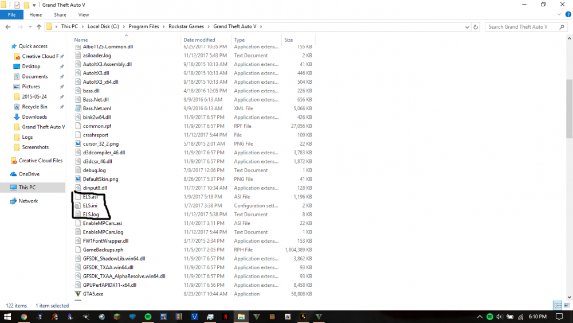The height and width of the screenshot is (323, 573).
Task: Select the file named dinput8.dll
Action: click(x=95, y=188)
